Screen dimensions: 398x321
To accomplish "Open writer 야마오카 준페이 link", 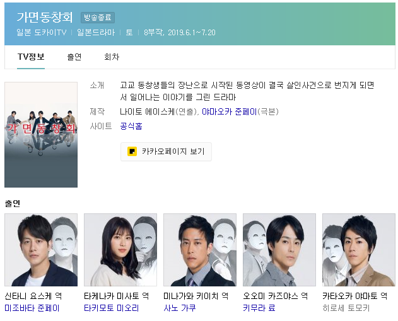I will pos(230,111).
